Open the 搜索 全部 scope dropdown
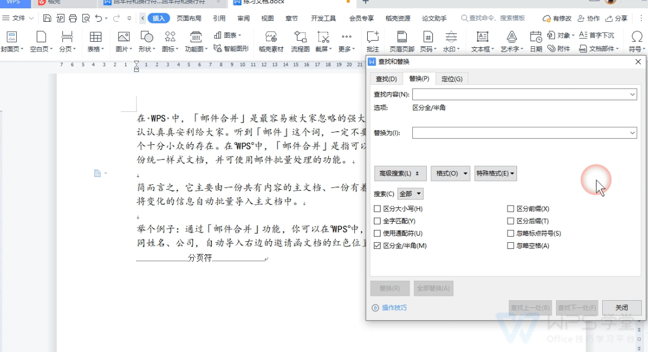This screenshot has width=648, height=352. point(411,194)
